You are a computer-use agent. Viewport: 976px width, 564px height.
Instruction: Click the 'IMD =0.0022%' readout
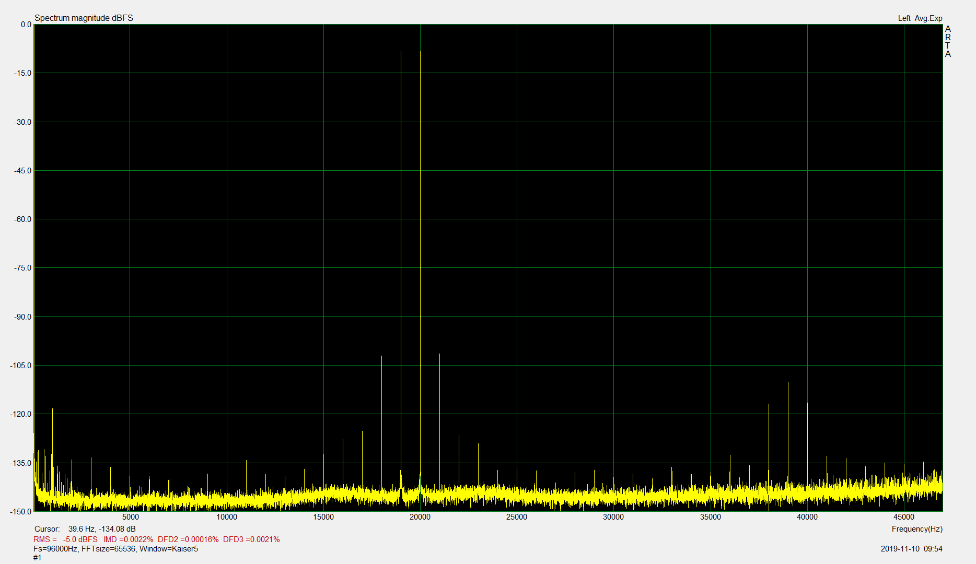[129, 539]
